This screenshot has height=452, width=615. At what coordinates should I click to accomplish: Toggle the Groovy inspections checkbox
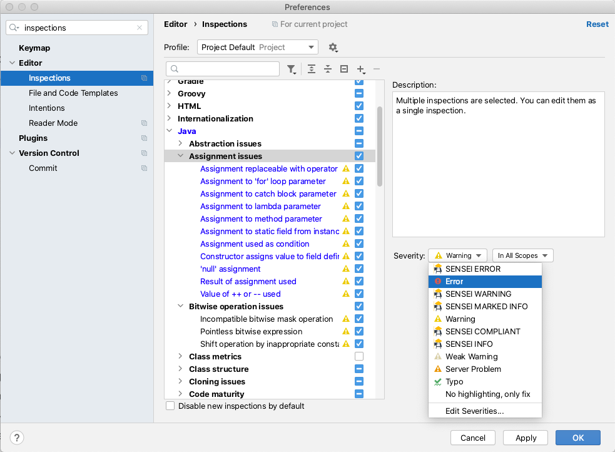point(359,93)
